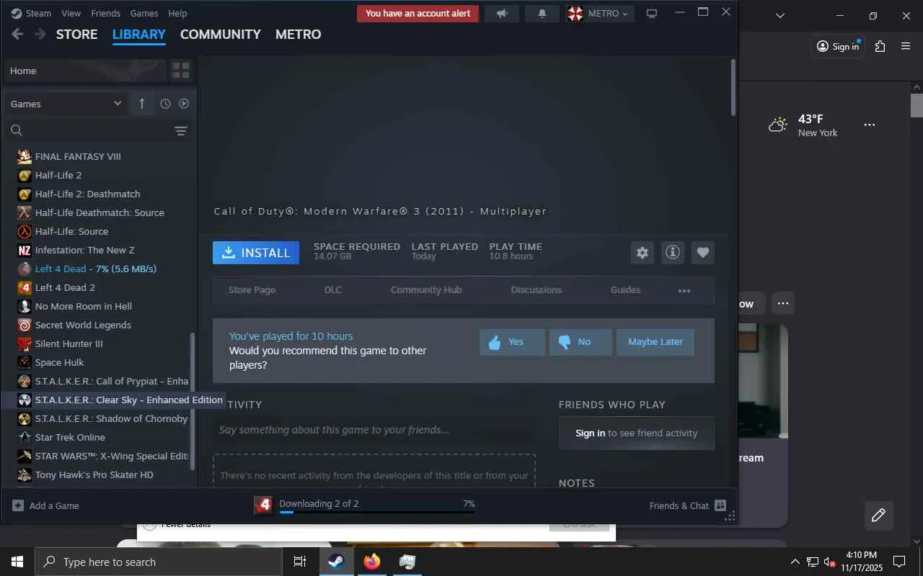
Task: Click the activity post input field
Action: coord(374,430)
